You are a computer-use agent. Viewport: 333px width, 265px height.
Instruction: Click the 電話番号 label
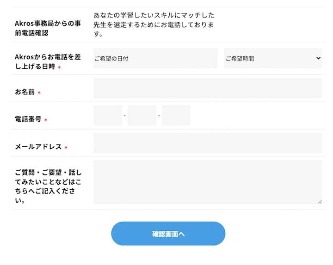pyautogui.click(x=28, y=119)
